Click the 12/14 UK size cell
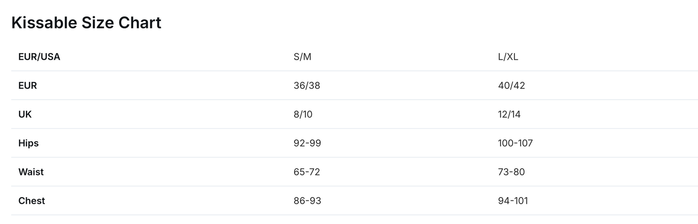This screenshot has width=698, height=224. [x=509, y=115]
